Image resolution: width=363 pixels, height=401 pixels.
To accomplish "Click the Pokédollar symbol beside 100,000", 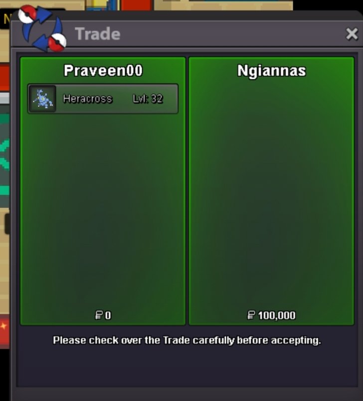I will click(x=251, y=315).
